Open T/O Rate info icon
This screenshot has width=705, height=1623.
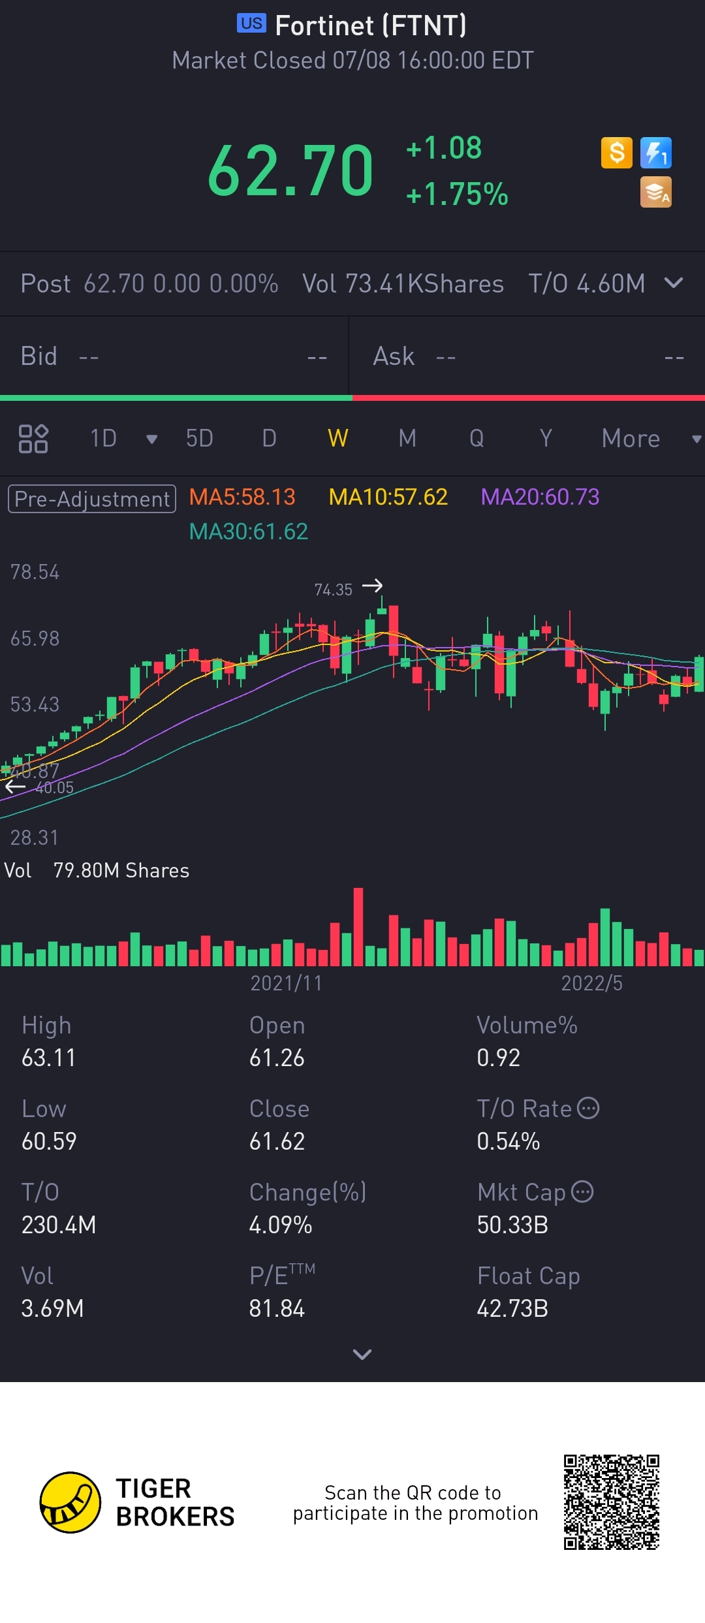(x=589, y=1108)
